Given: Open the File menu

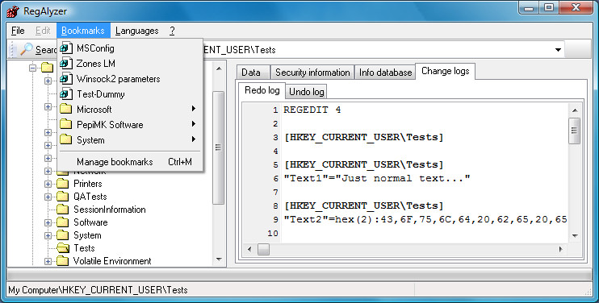Looking at the screenshot, I should [18, 31].
